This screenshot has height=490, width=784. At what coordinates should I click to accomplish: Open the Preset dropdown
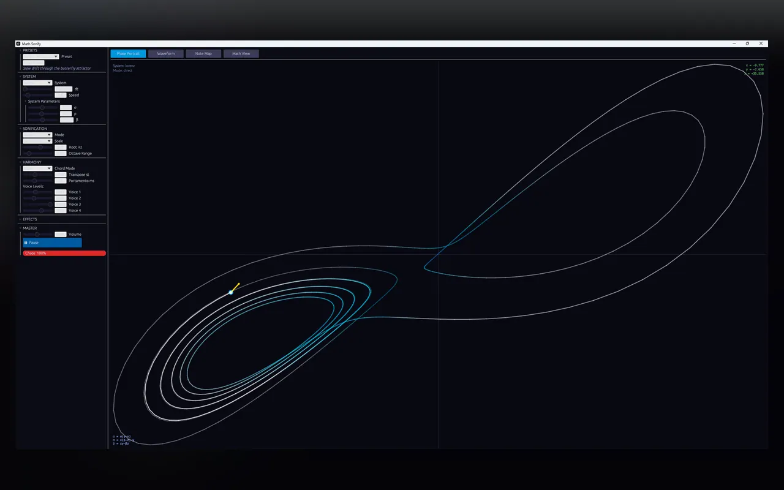tap(40, 56)
